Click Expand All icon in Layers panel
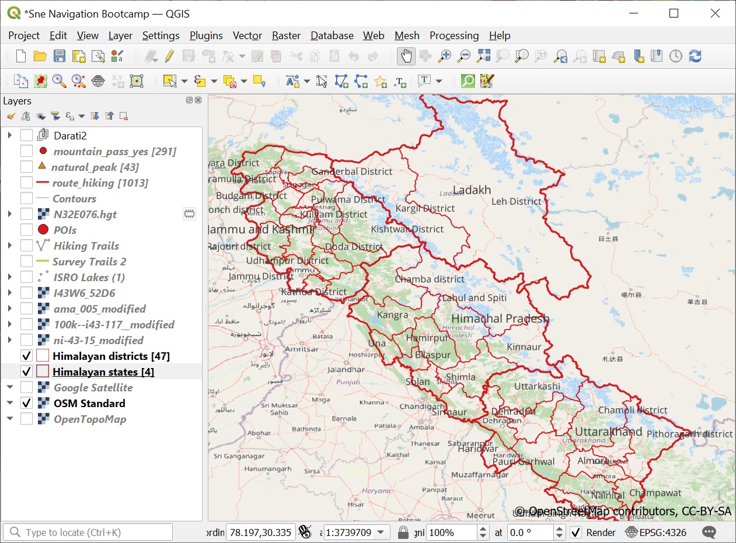The image size is (736, 543). point(95,116)
